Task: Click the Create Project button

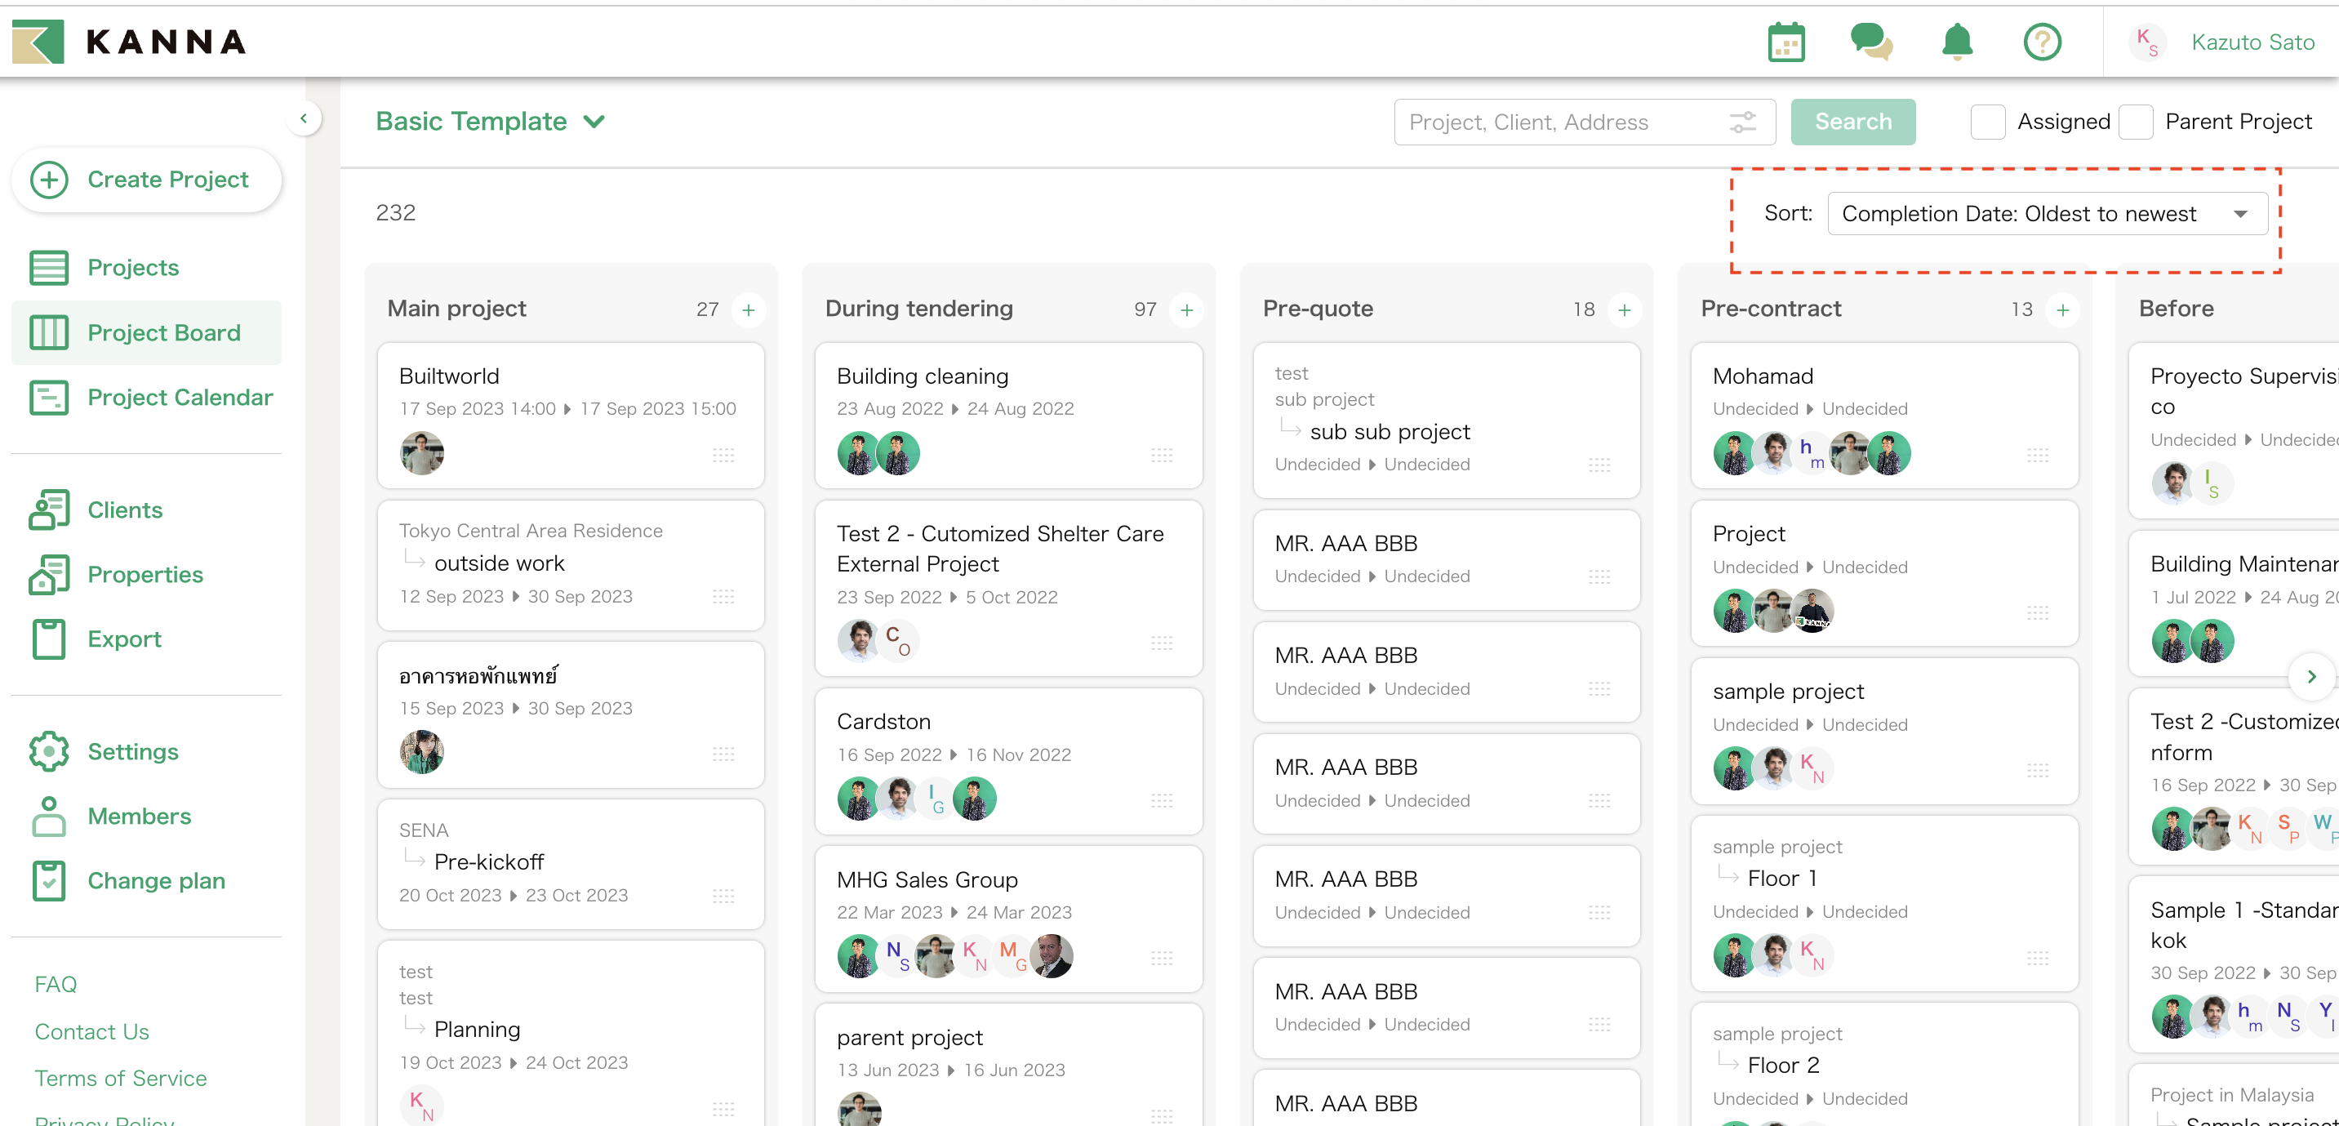Action: click(x=147, y=180)
